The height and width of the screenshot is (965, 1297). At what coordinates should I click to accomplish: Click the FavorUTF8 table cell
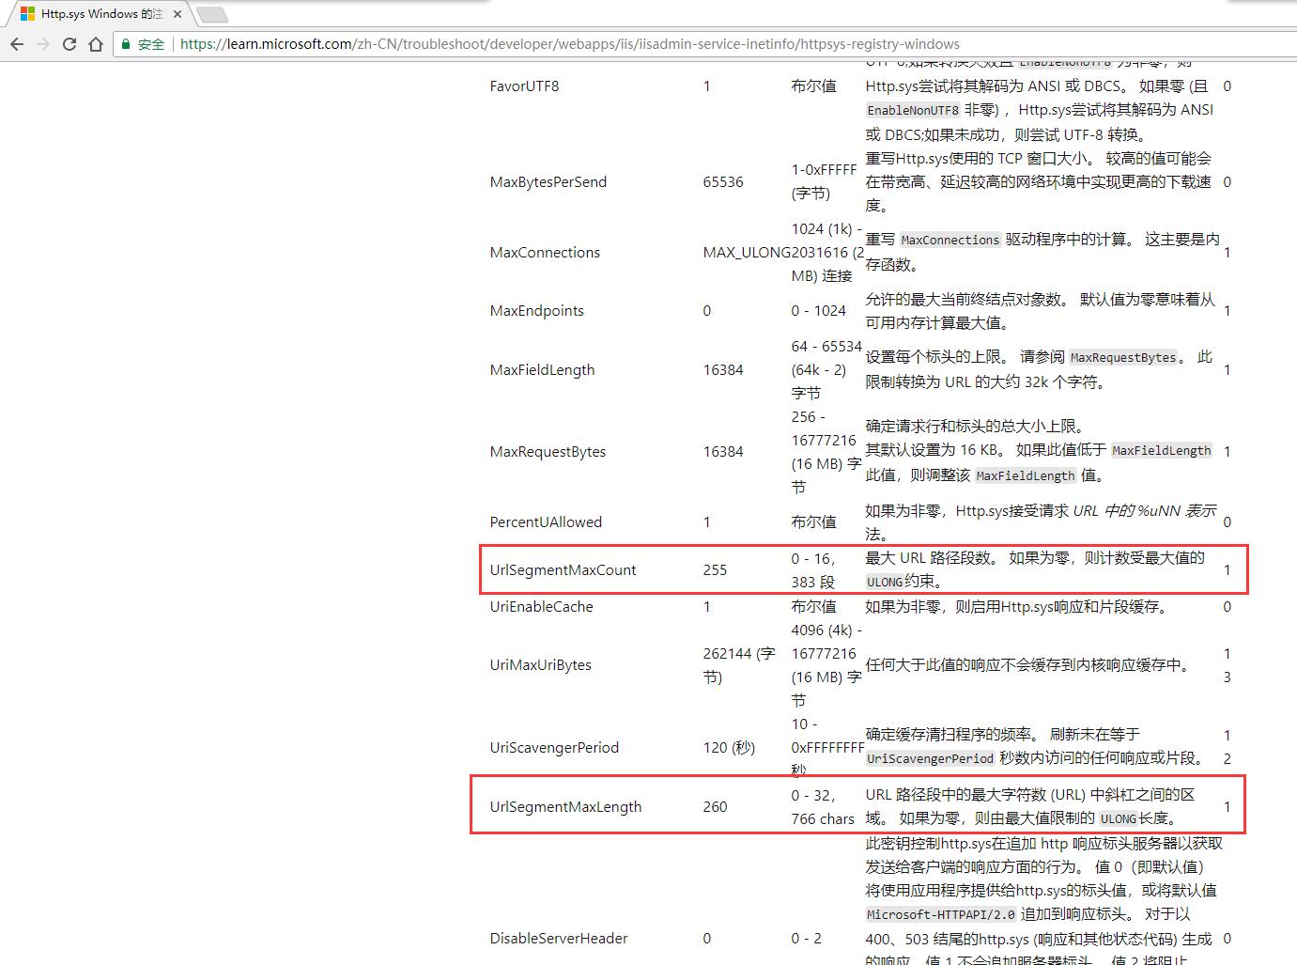point(524,86)
